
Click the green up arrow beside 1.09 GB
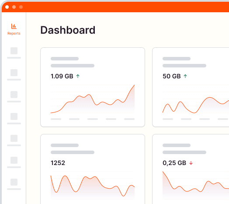pos(78,76)
